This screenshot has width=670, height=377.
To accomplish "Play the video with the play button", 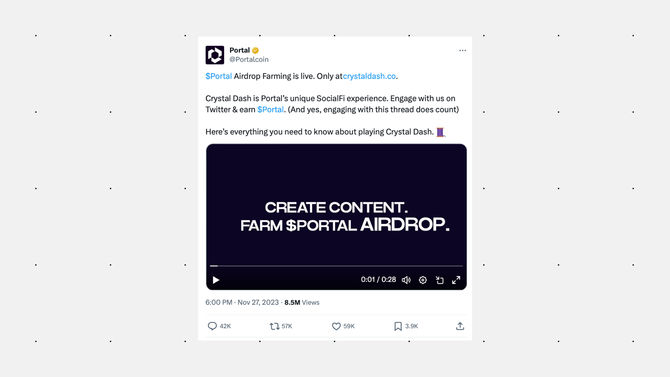I will 216,280.
